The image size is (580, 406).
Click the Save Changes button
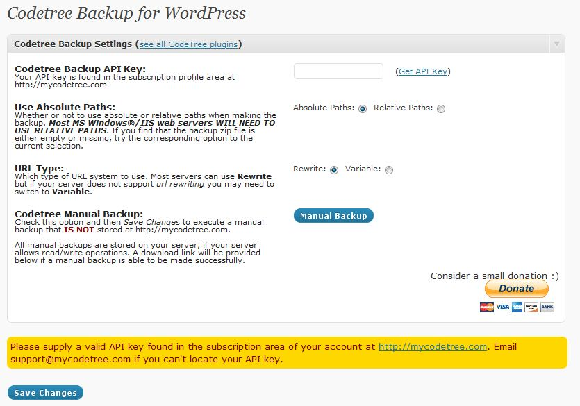pos(46,393)
